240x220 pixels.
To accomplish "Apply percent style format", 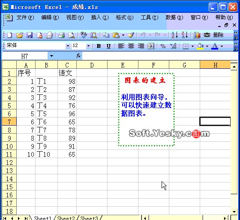I will tap(163, 46).
